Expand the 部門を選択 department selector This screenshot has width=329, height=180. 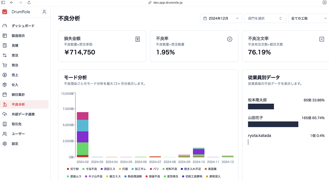pos(265,18)
